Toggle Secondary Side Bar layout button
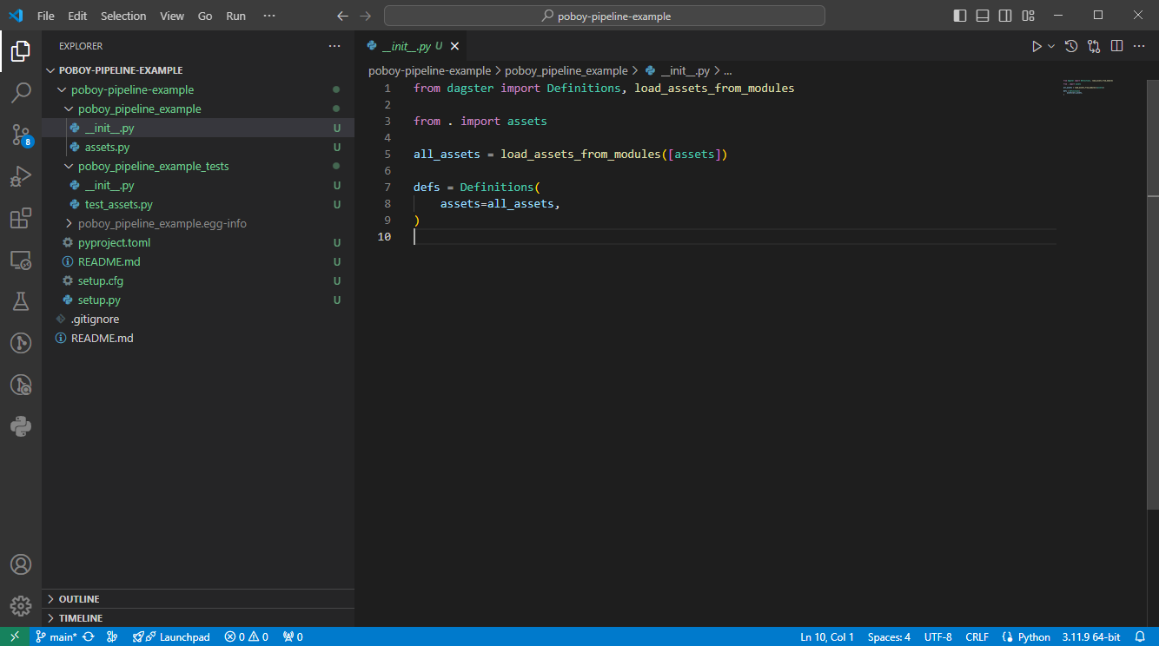This screenshot has width=1159, height=646. pos(1005,16)
